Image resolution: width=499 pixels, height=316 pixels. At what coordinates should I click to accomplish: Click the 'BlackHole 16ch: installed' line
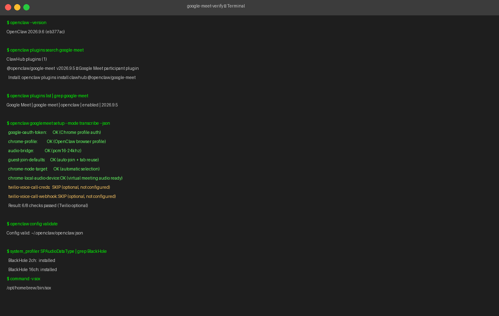pyautogui.click(x=32, y=269)
